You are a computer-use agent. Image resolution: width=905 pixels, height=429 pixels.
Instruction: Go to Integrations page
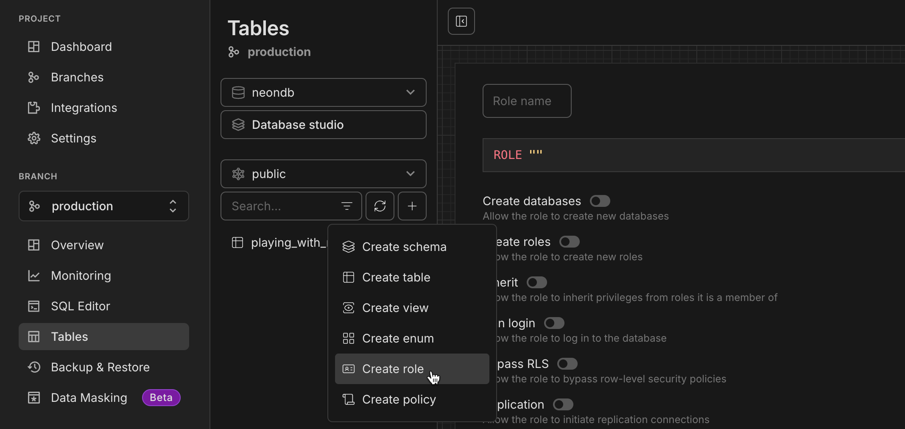(x=84, y=108)
